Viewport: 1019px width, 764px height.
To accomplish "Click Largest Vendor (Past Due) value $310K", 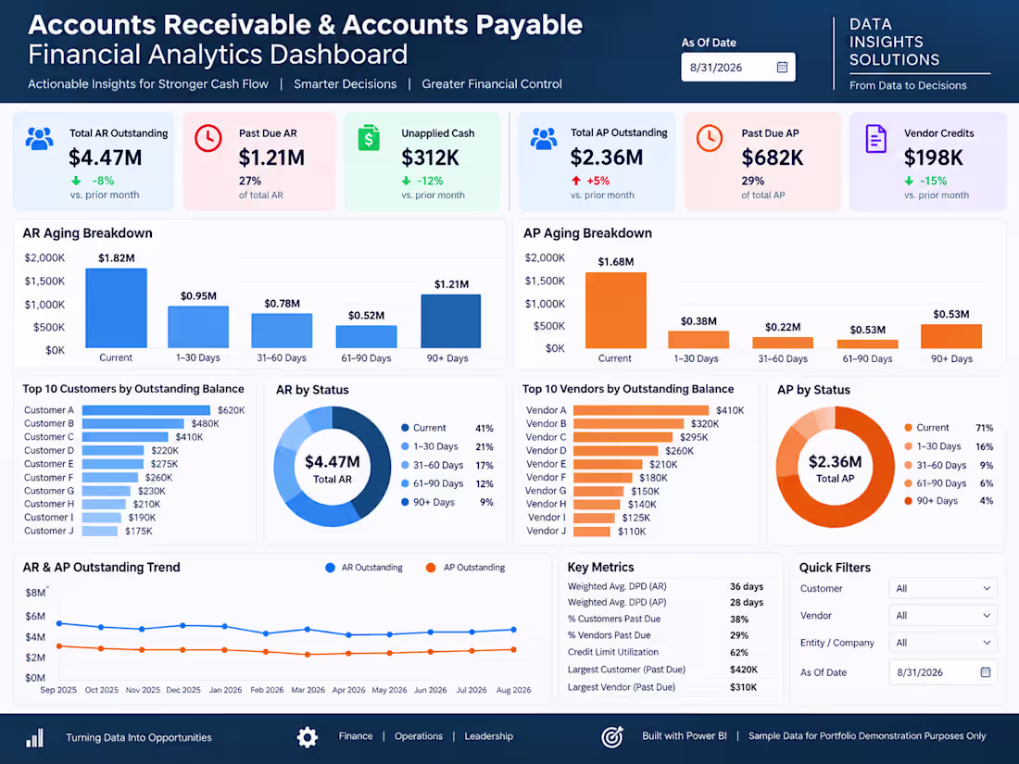I will [743, 687].
